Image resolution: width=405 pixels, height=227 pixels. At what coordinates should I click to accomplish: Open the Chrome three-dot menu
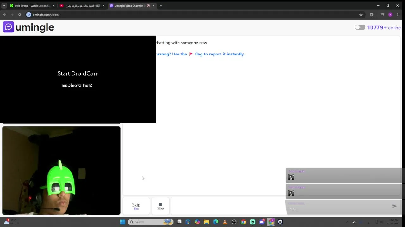tap(398, 15)
